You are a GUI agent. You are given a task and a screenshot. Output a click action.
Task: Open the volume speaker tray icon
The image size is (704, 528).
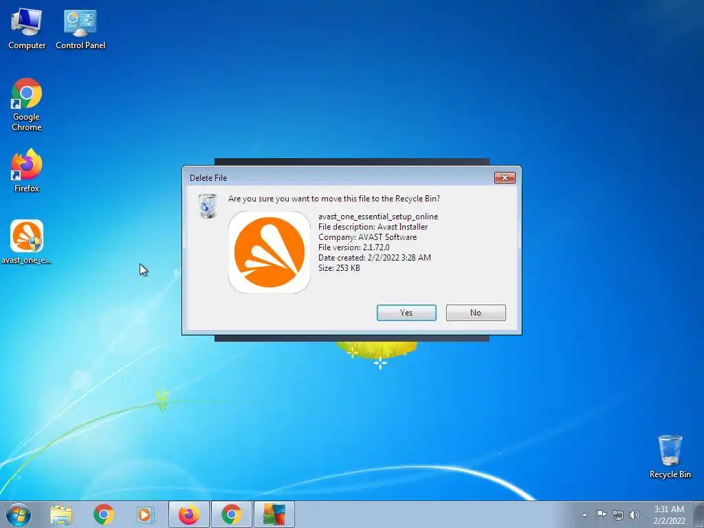tap(635, 514)
